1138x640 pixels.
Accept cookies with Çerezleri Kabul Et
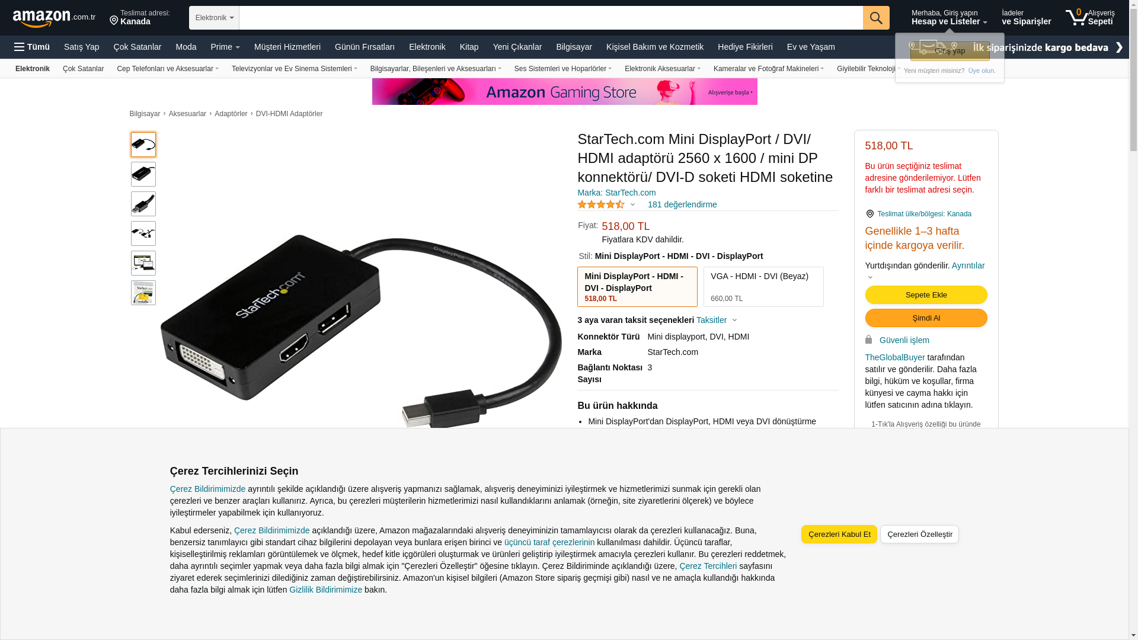[839, 535]
